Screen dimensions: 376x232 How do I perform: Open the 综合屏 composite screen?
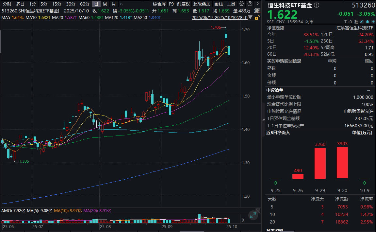159,4
